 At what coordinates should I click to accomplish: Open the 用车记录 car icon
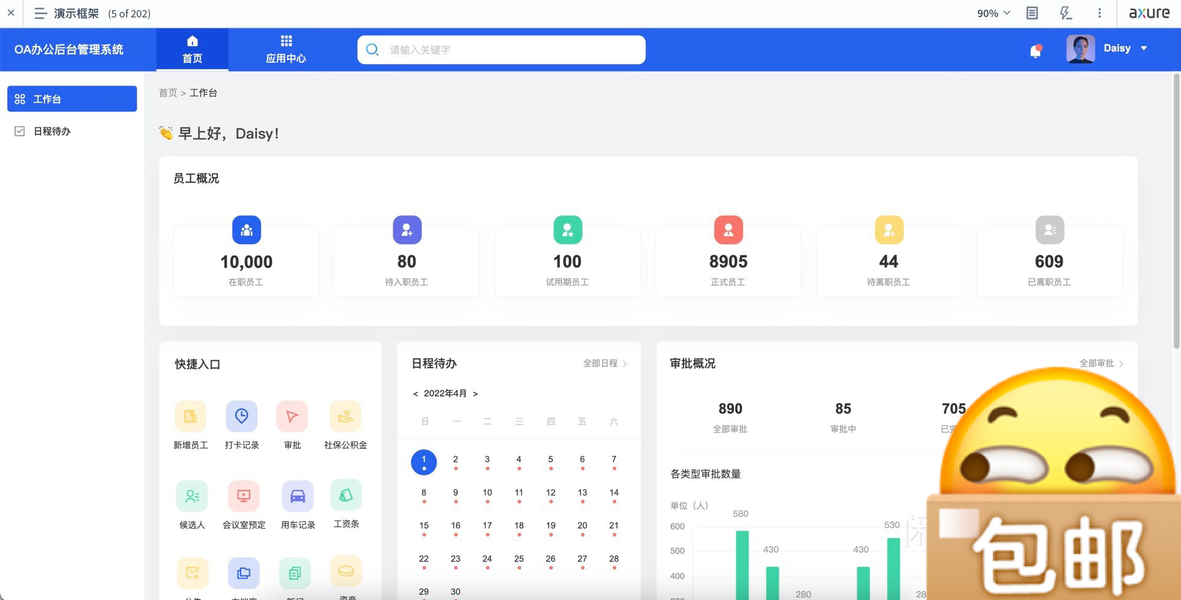(298, 496)
